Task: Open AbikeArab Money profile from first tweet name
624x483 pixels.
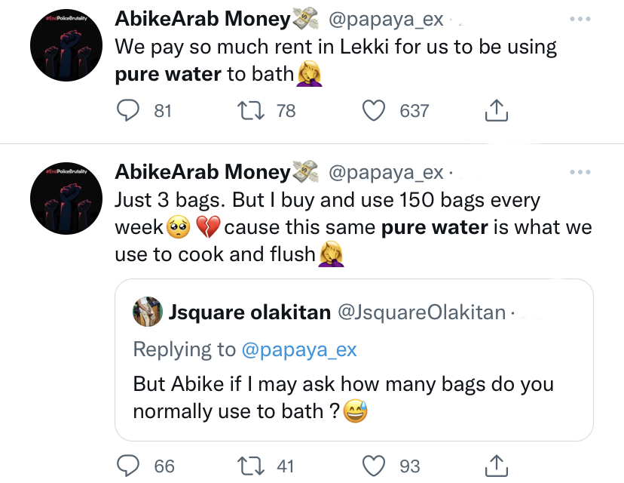Action: (202, 20)
